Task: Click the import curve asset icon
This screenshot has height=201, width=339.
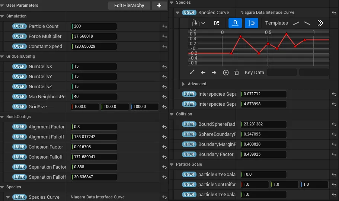Action: click(x=195, y=23)
